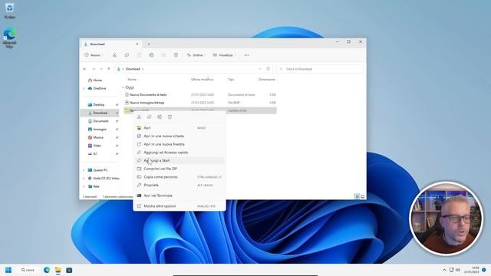
Task: Choose Aggiungi ad Accesso rapido
Action: [180, 153]
